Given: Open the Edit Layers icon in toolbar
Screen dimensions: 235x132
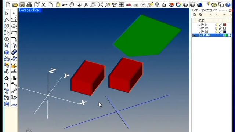Looking at the screenshot, I should [x=171, y=5].
